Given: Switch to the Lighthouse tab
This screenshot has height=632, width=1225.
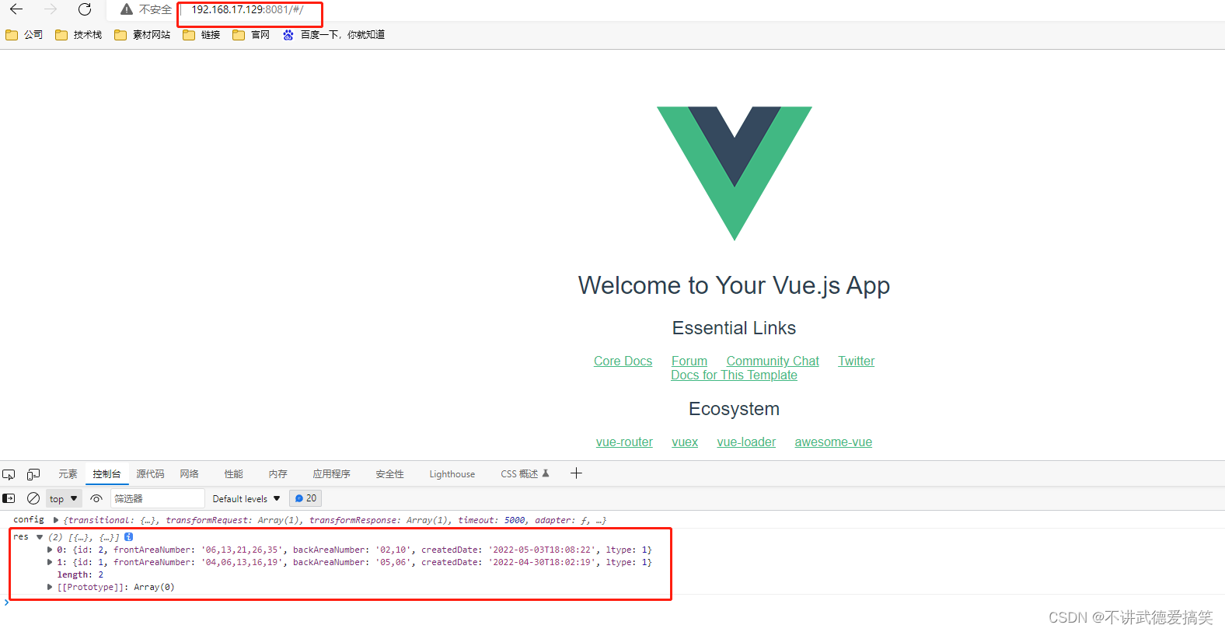Looking at the screenshot, I should 452,474.
